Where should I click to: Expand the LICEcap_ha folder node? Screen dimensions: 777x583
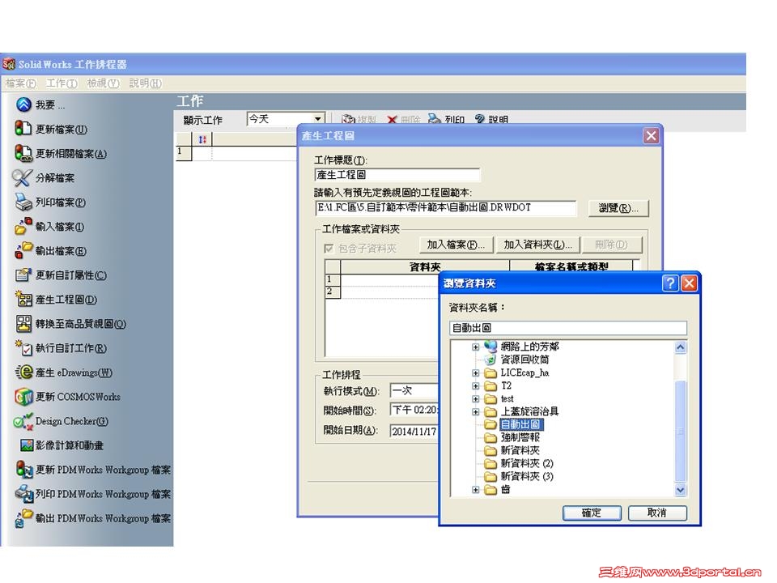(x=475, y=372)
